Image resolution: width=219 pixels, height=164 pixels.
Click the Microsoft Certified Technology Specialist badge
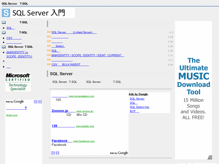pos(18,82)
